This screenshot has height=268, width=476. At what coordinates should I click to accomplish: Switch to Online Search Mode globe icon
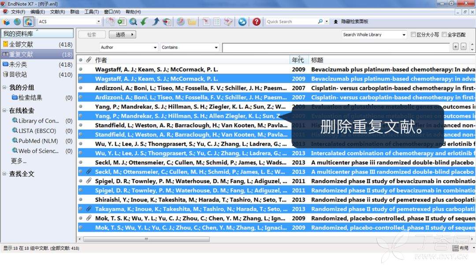pyautogui.click(x=17, y=22)
